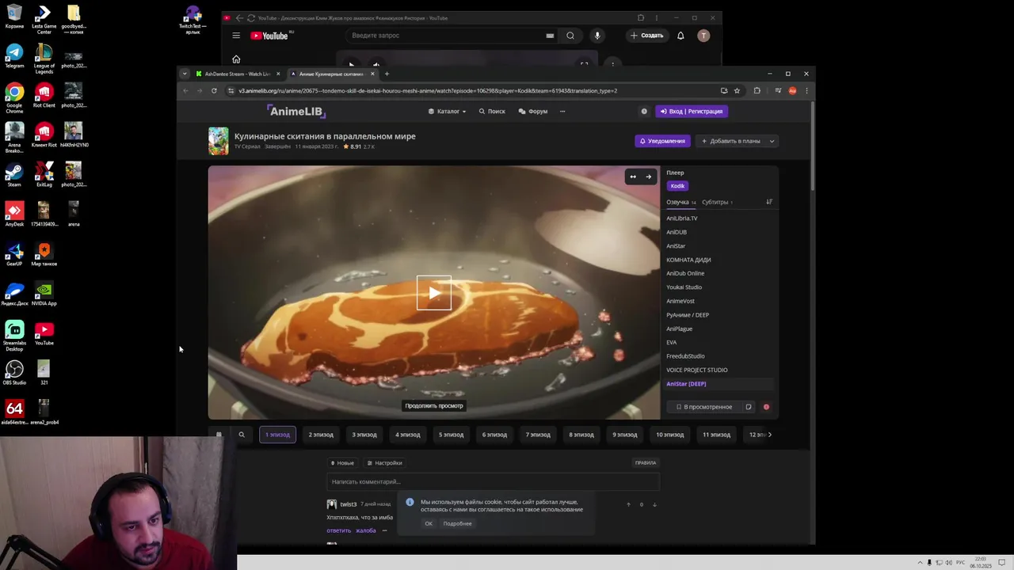The height and width of the screenshot is (570, 1014).
Task: Switch to AshDantee Stream browser tab
Action: (x=238, y=74)
